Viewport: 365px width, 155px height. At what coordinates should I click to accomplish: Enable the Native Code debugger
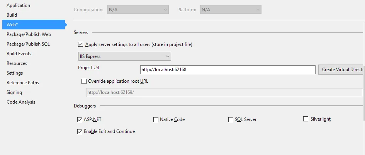[x=156, y=119]
